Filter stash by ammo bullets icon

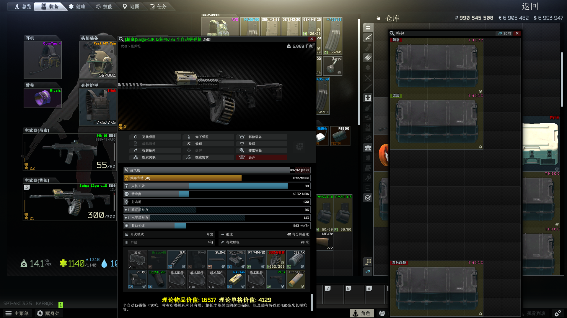click(368, 58)
